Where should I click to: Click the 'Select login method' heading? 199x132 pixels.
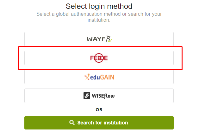tap(99, 6)
